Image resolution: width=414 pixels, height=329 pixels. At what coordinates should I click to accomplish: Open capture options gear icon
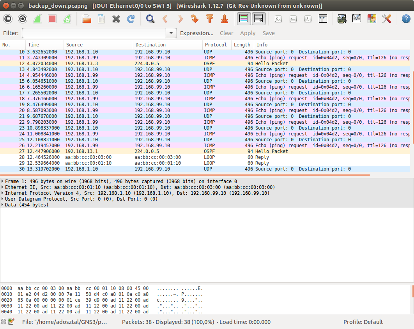(x=23, y=19)
